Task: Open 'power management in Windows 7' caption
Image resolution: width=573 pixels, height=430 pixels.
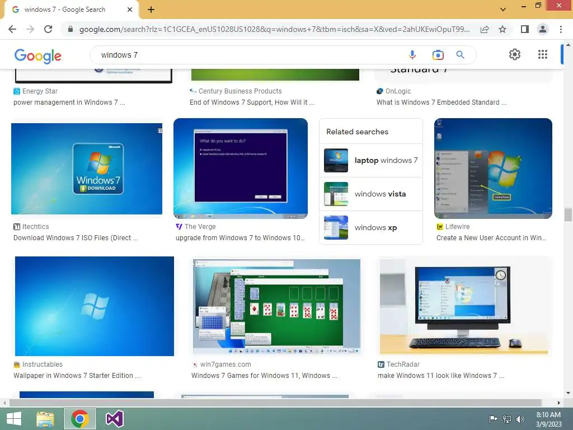Action: coord(69,102)
